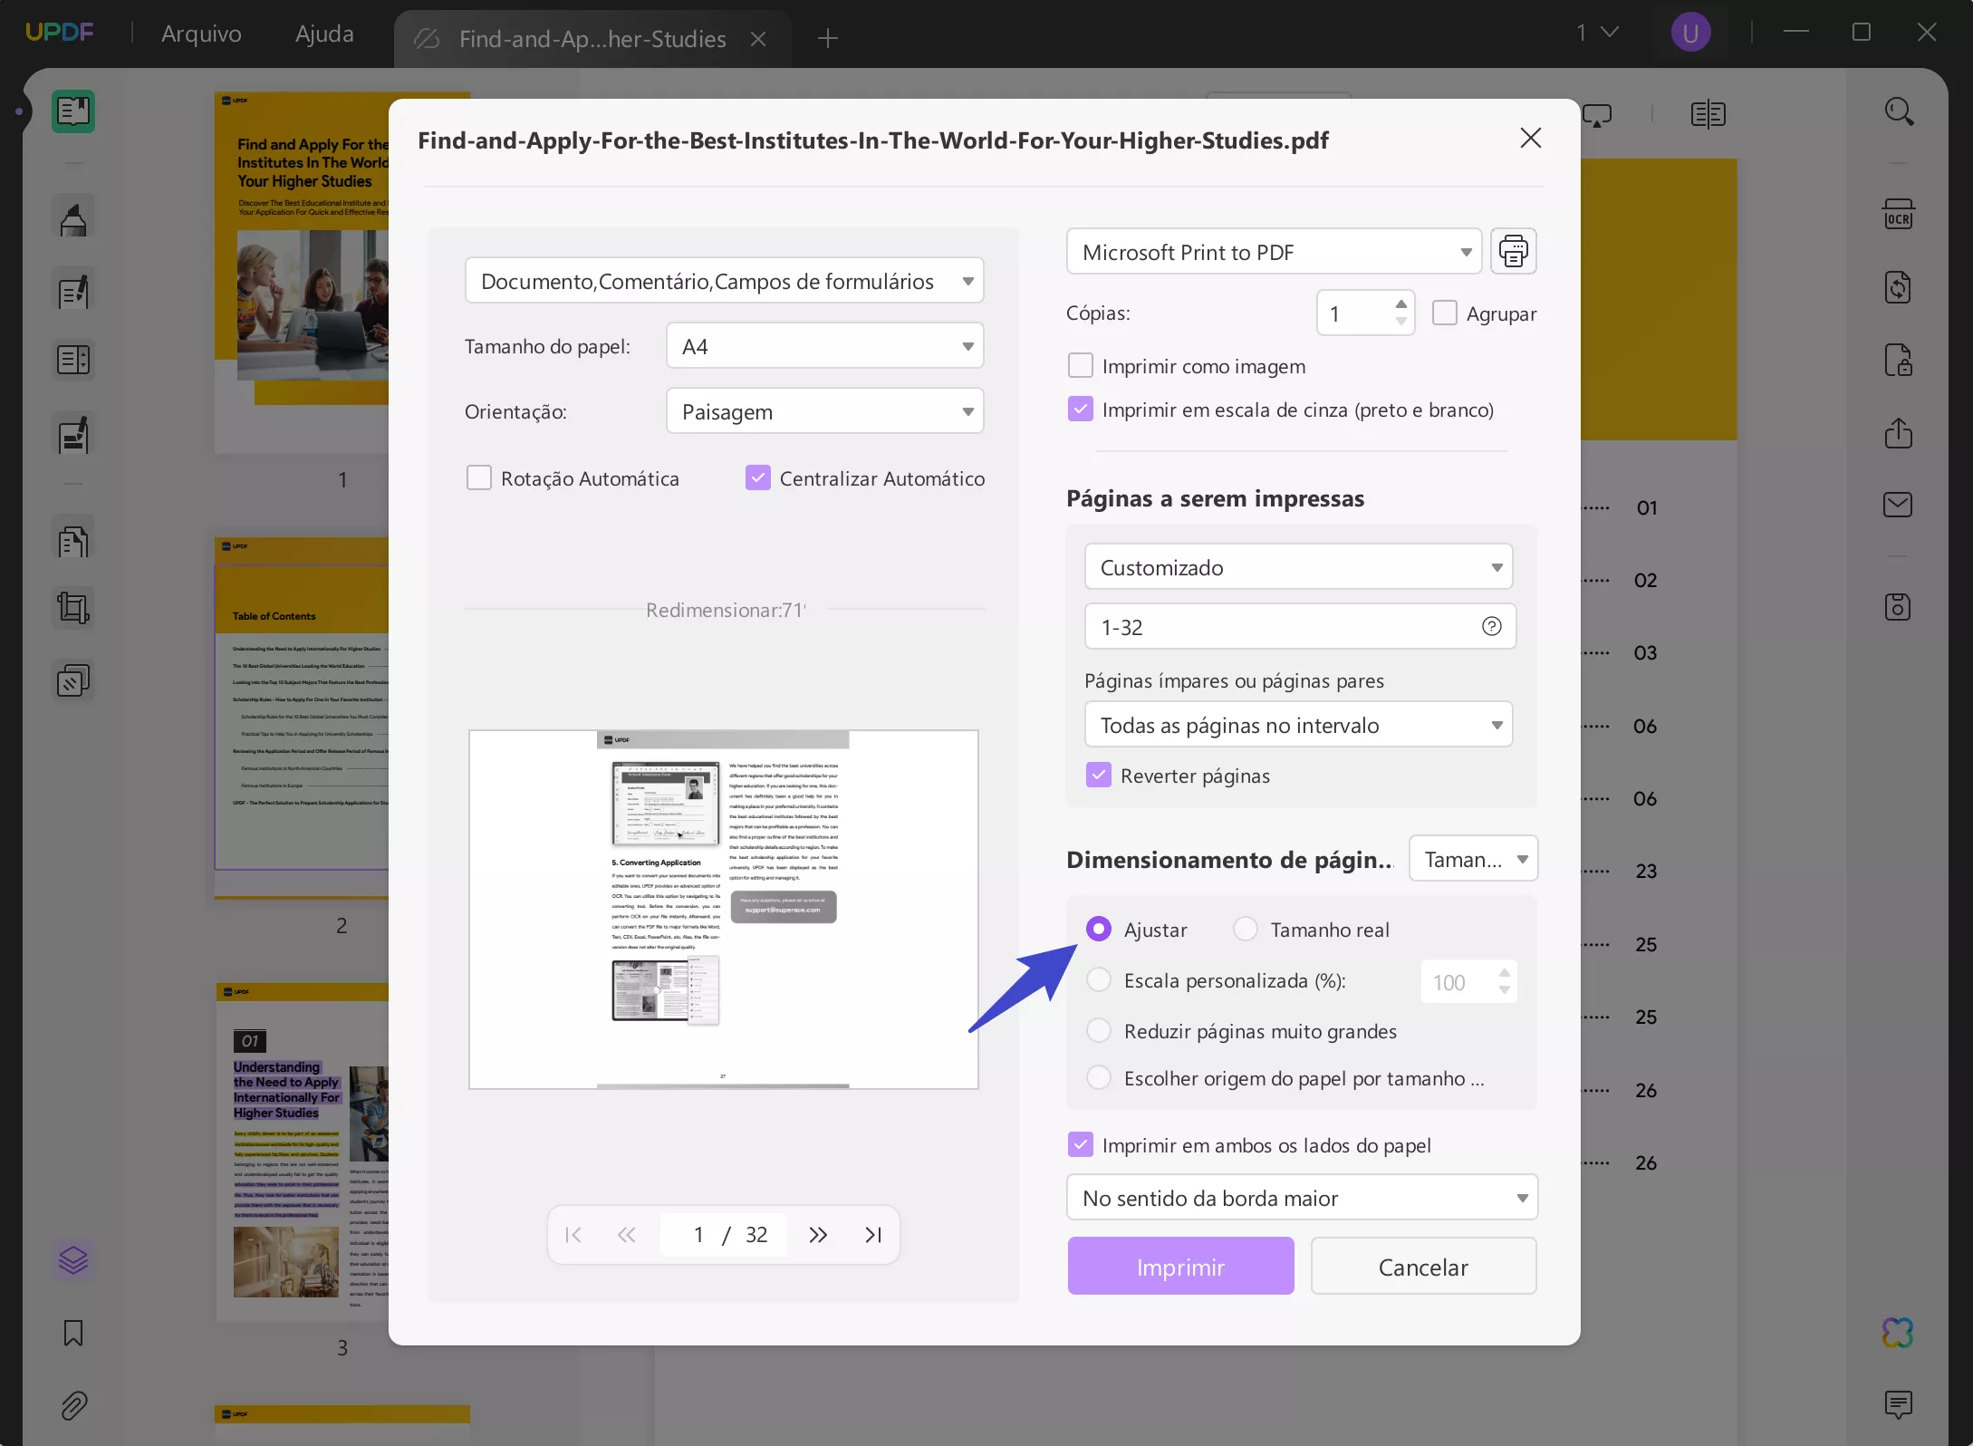Image resolution: width=1973 pixels, height=1446 pixels.
Task: Open the Orientação dropdown
Action: pos(823,410)
